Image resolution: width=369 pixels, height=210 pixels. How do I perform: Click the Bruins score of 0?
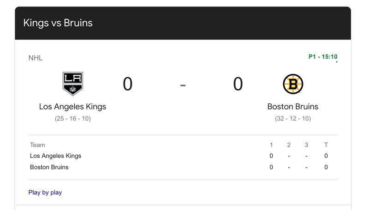pyautogui.click(x=238, y=84)
